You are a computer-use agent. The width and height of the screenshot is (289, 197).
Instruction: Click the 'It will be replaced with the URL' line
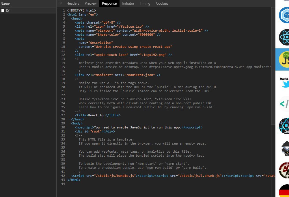coord(148,87)
